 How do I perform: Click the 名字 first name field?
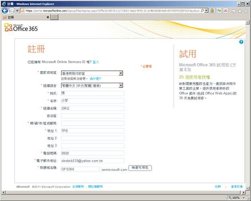coord(93,100)
